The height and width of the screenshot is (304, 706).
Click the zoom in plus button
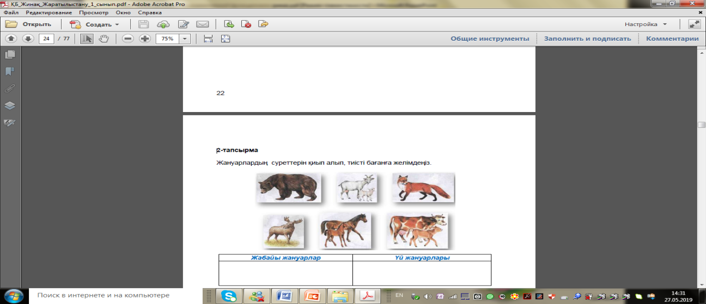click(x=144, y=39)
